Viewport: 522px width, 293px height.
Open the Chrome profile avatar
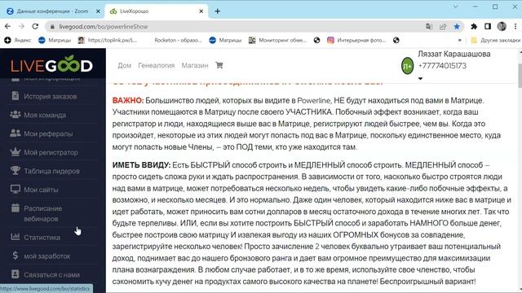[x=502, y=26]
